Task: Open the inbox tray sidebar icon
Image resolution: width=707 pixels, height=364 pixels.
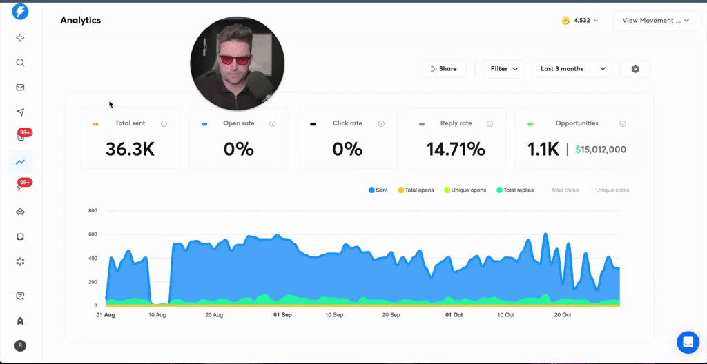Action: point(20,236)
